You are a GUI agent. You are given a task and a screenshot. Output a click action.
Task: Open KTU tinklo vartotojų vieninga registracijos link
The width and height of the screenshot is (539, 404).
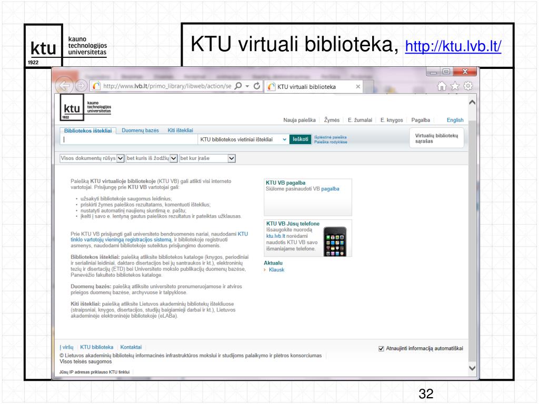(159, 237)
